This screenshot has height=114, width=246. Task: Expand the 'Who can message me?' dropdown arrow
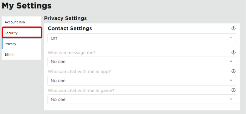coord(231,61)
